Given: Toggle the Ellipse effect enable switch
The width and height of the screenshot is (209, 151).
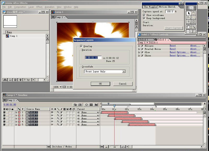Looking at the screenshot, I should [x=142, y=46].
